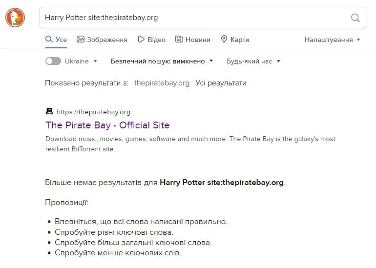Expand the Будь-який час time filter
376x268 pixels.
253,61
